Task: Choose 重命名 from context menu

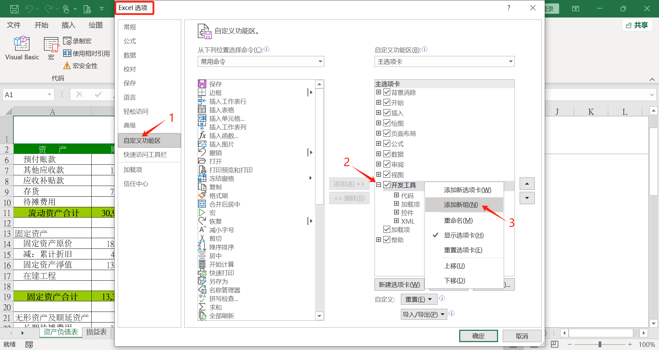Action: 464,220
